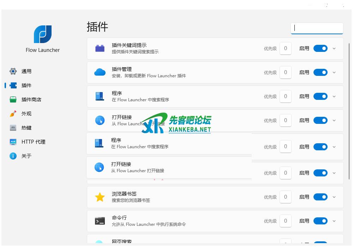The width and height of the screenshot is (353, 247).
Task: Focus the plugin search box
Action: [317, 28]
